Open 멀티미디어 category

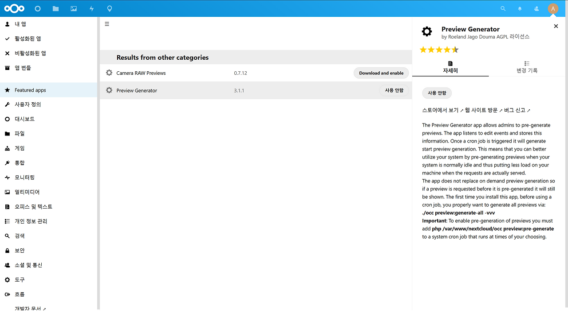(48, 192)
